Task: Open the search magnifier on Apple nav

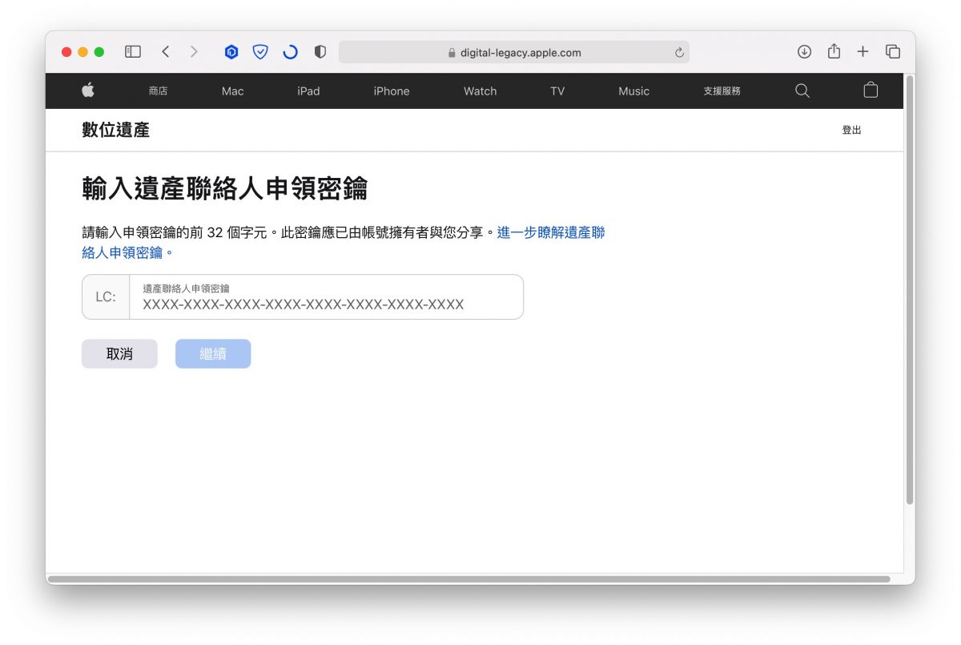Action: 802,91
